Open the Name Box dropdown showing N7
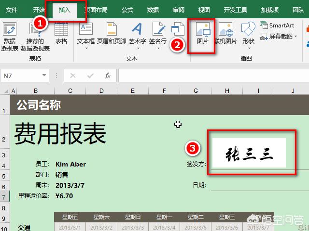309x231 pixels. (44, 75)
